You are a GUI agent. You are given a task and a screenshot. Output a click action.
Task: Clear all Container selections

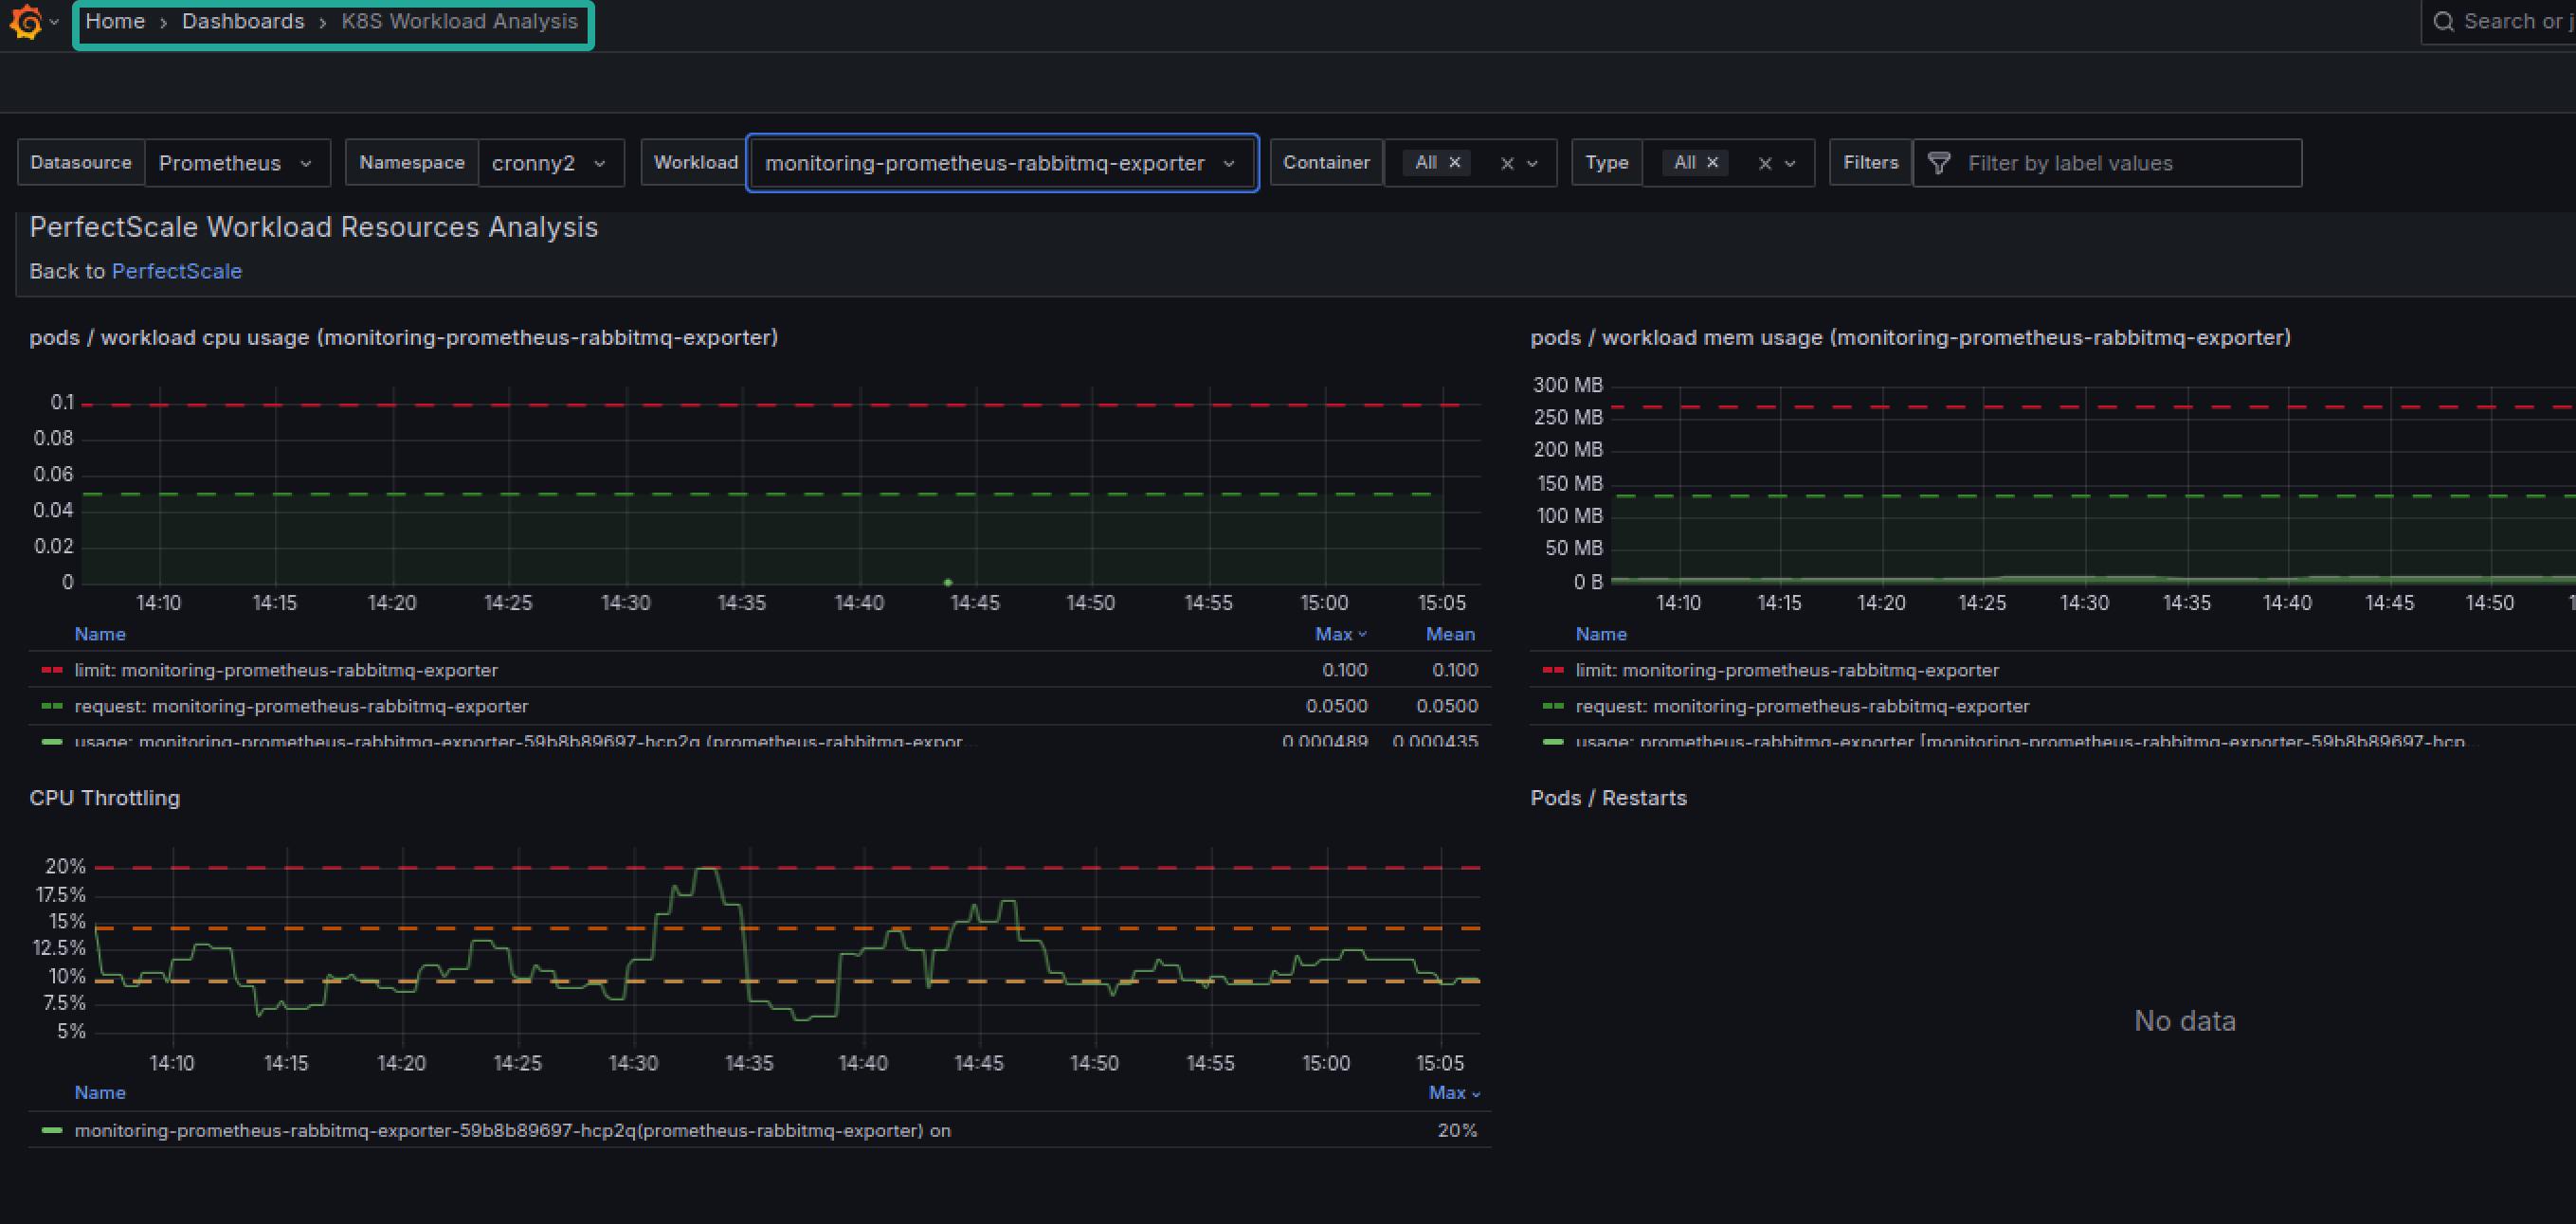[x=1507, y=164]
